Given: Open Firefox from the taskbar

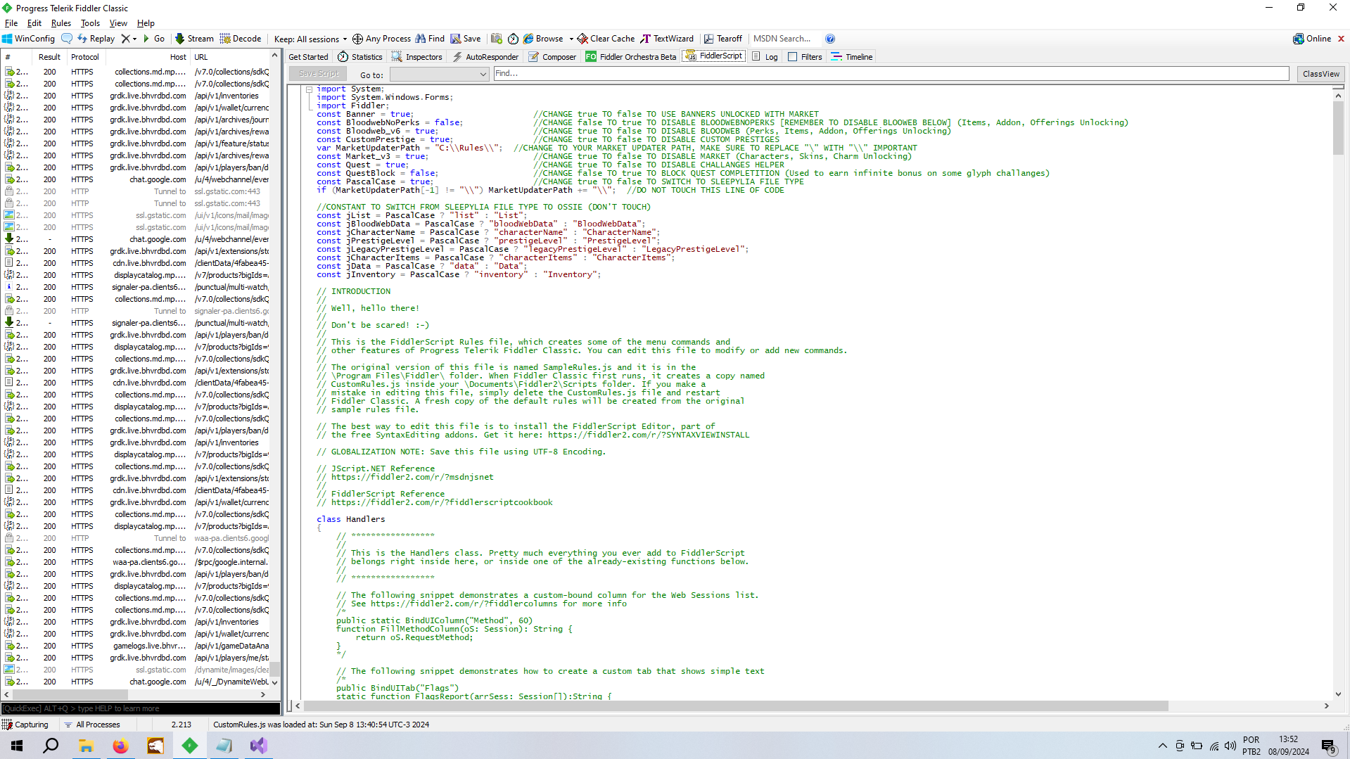Looking at the screenshot, I should coord(121,746).
